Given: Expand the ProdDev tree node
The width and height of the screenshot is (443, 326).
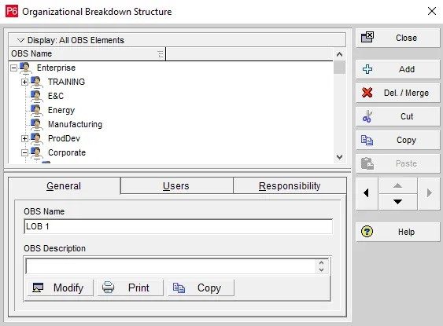Looking at the screenshot, I should click(x=24, y=138).
